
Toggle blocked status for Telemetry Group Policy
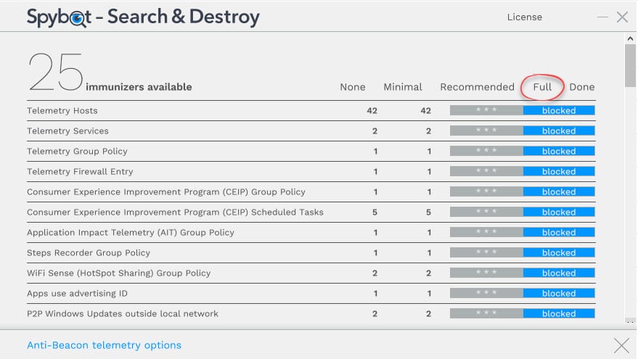(559, 151)
